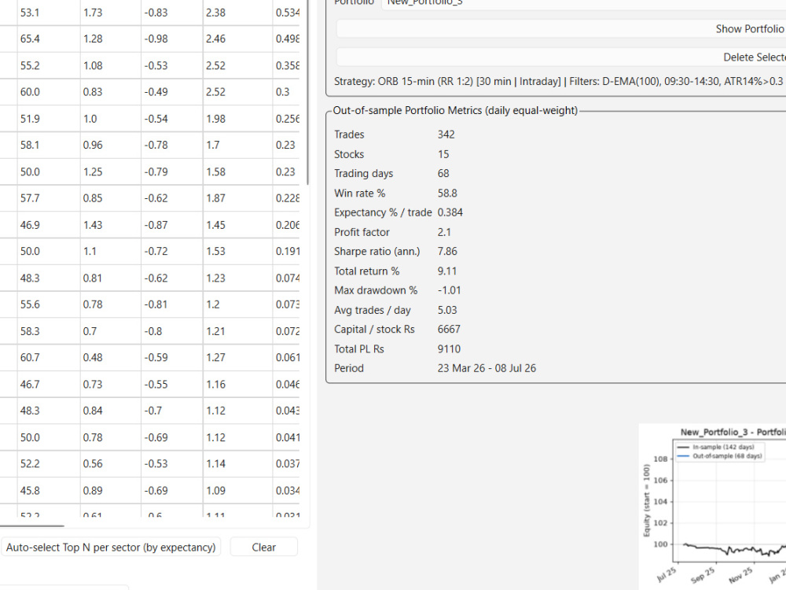This screenshot has width=786, height=590.
Task: Choose the cell showing 1.98
Action: point(237,119)
